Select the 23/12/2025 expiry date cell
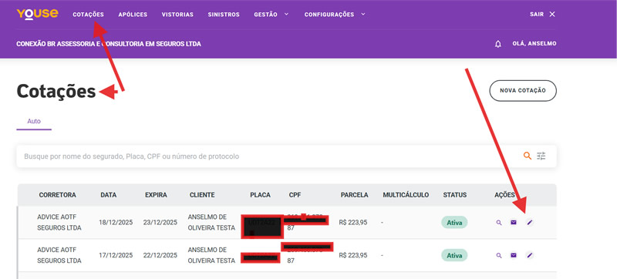This screenshot has width=617, height=279. pos(160,223)
